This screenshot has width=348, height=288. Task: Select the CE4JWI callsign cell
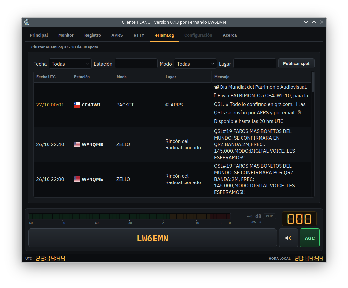91,105
